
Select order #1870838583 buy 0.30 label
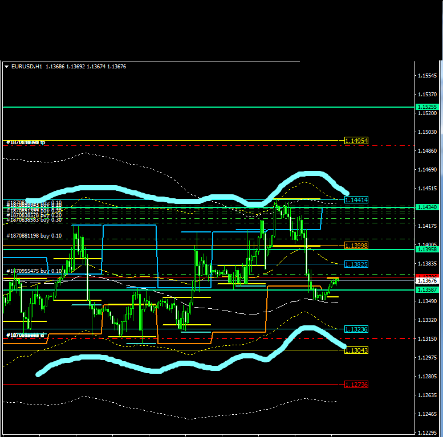pyautogui.click(x=34, y=220)
